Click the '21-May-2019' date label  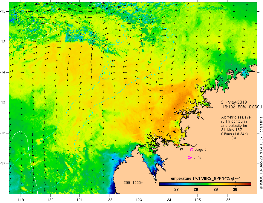point(234,102)
